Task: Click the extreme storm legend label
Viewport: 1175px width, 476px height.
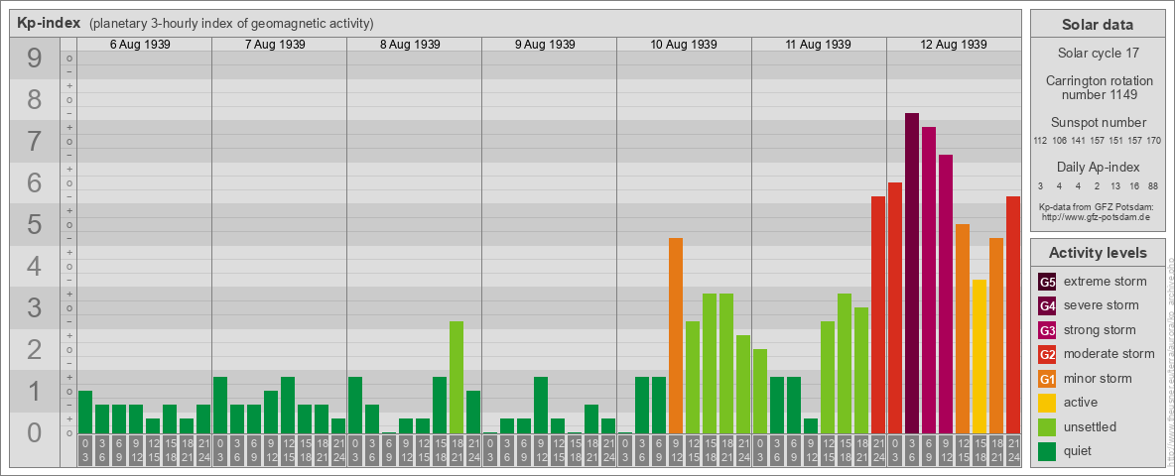Action: (1106, 282)
